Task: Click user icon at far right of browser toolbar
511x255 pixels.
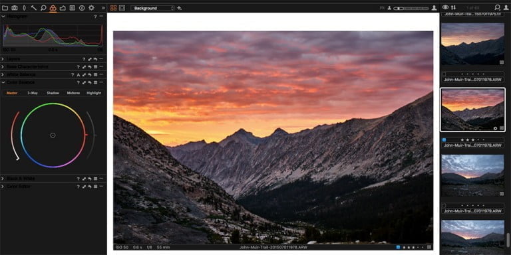Action: coord(506,7)
